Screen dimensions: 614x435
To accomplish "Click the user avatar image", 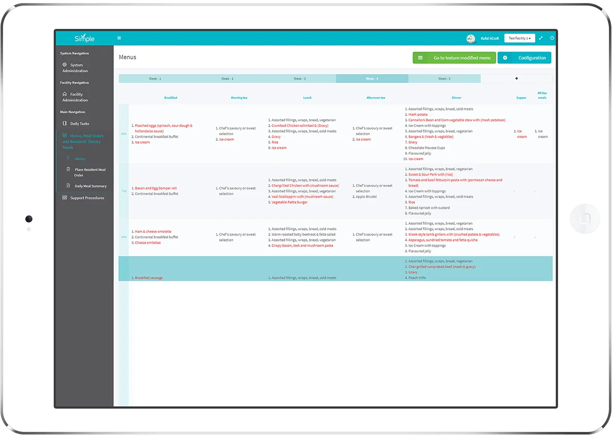I will click(x=471, y=38).
